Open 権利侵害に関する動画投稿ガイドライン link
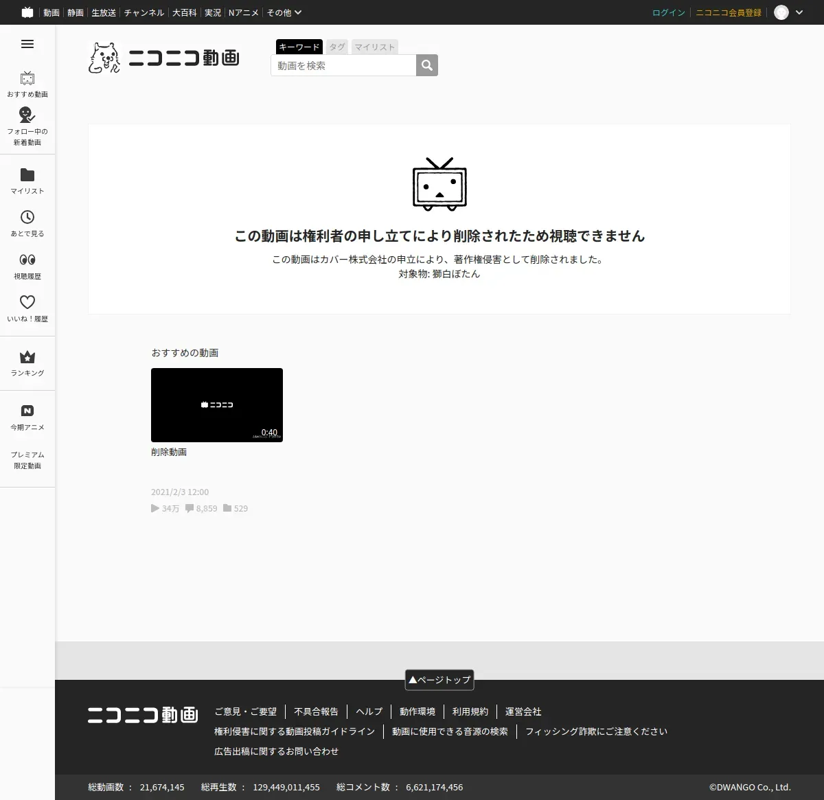This screenshot has width=824, height=800. (x=295, y=731)
